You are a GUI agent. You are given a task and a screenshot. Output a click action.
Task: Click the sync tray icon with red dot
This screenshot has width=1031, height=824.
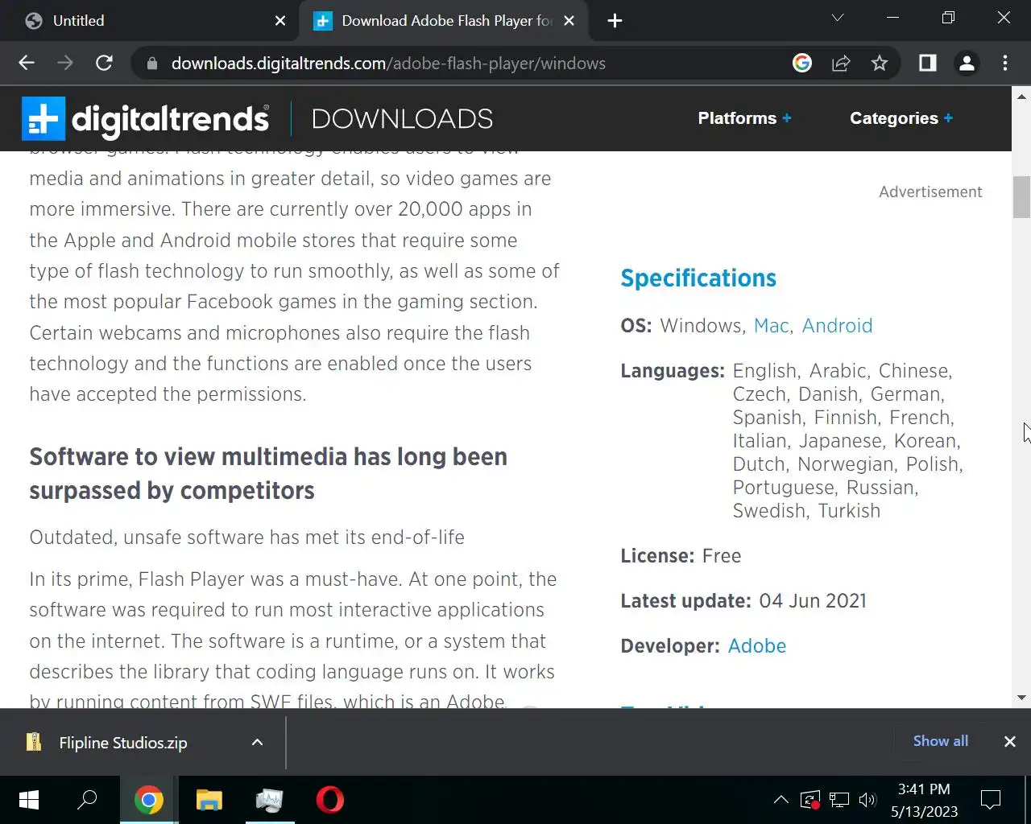point(810,800)
